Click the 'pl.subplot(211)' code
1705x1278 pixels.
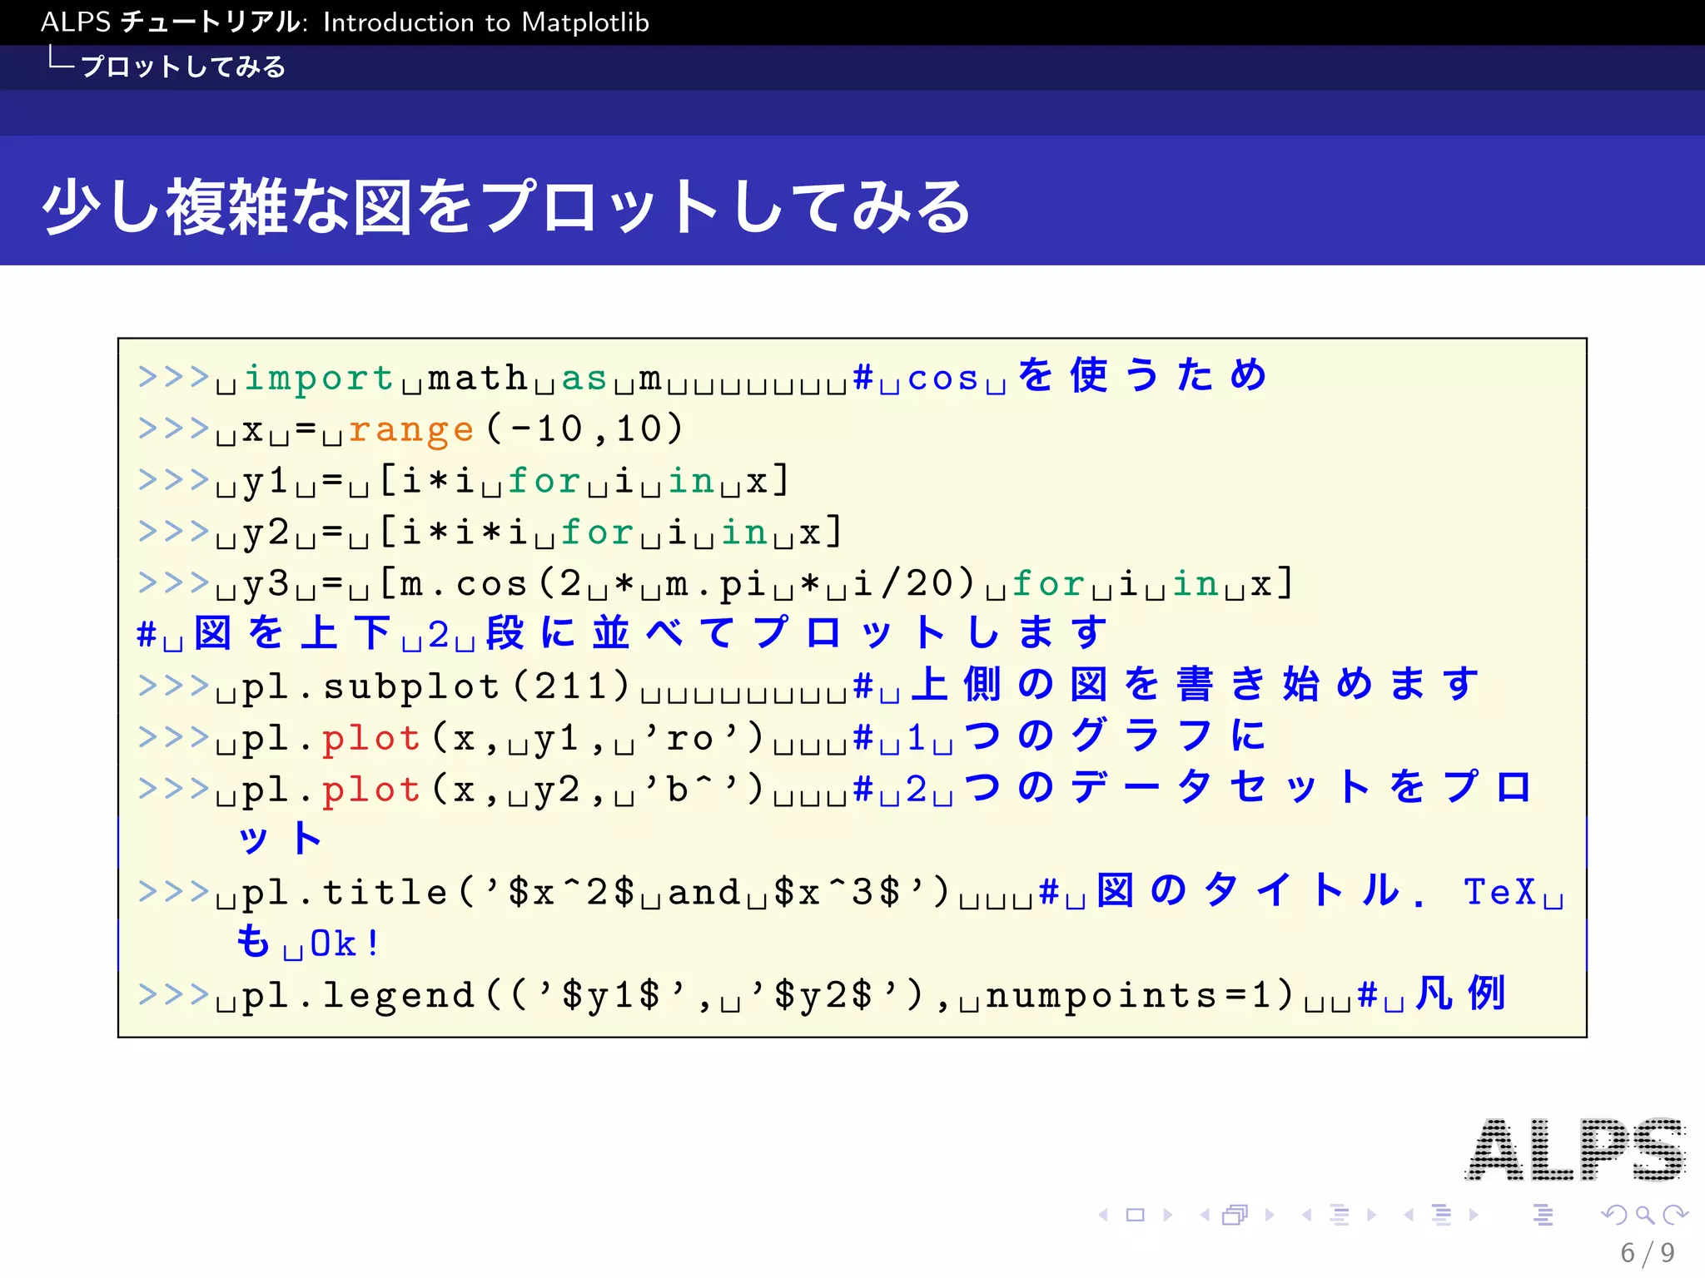[436, 687]
